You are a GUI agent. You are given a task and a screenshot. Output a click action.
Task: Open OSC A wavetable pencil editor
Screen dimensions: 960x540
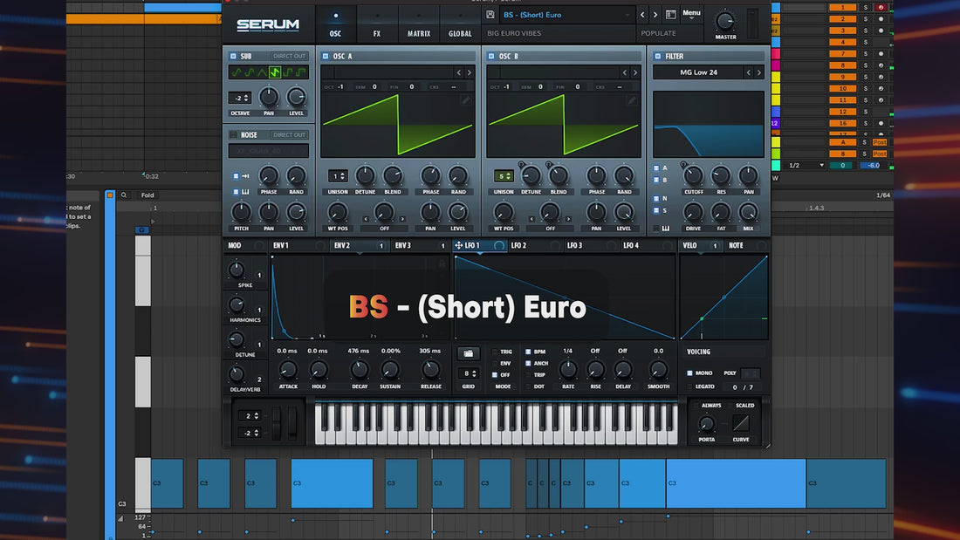(x=466, y=99)
